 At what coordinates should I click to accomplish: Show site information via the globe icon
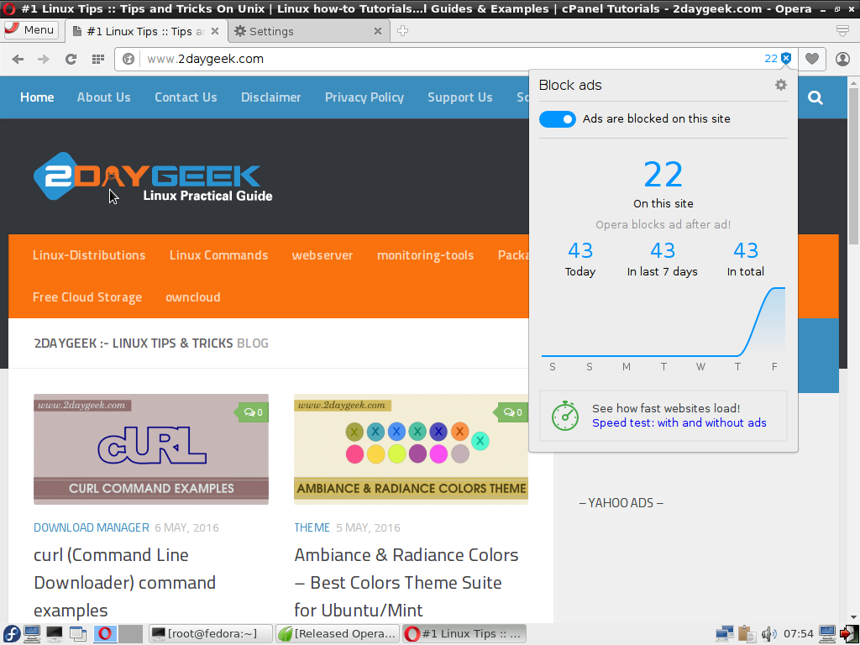[128, 59]
